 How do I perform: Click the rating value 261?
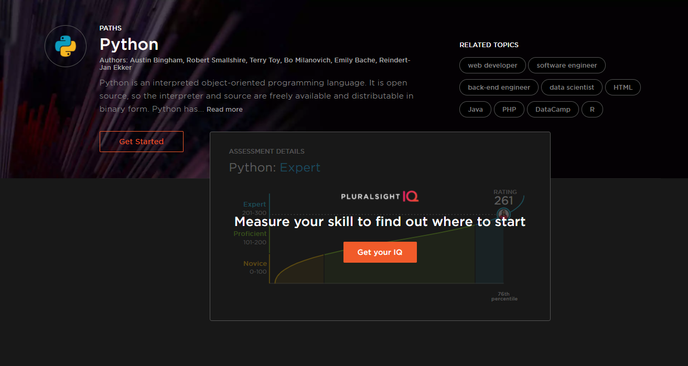tap(503, 201)
